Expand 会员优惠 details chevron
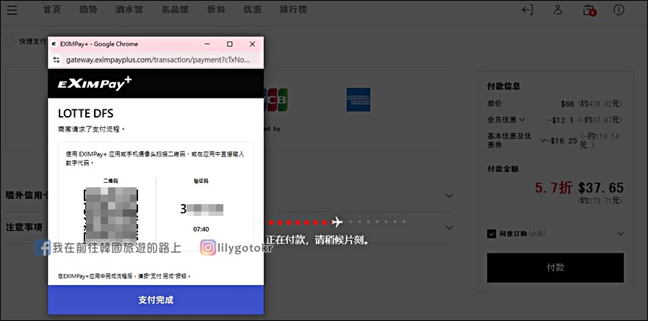This screenshot has width=648, height=321. click(522, 120)
